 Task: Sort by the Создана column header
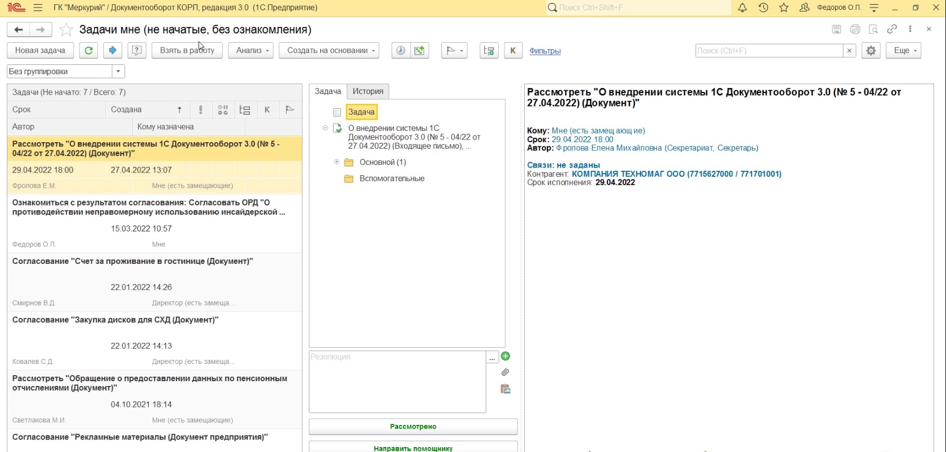pos(147,109)
